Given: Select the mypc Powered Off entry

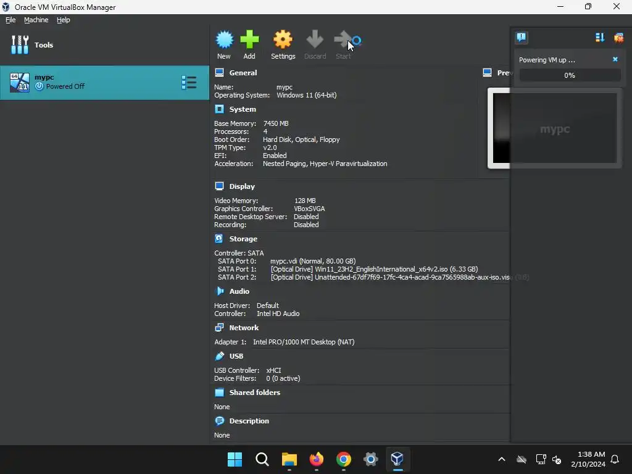Looking at the screenshot, I should 104,83.
